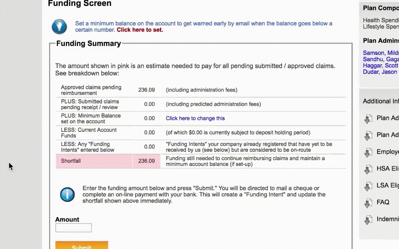Click the 'PLUS: Submitted claims pending receipt / review' label

(x=90, y=104)
